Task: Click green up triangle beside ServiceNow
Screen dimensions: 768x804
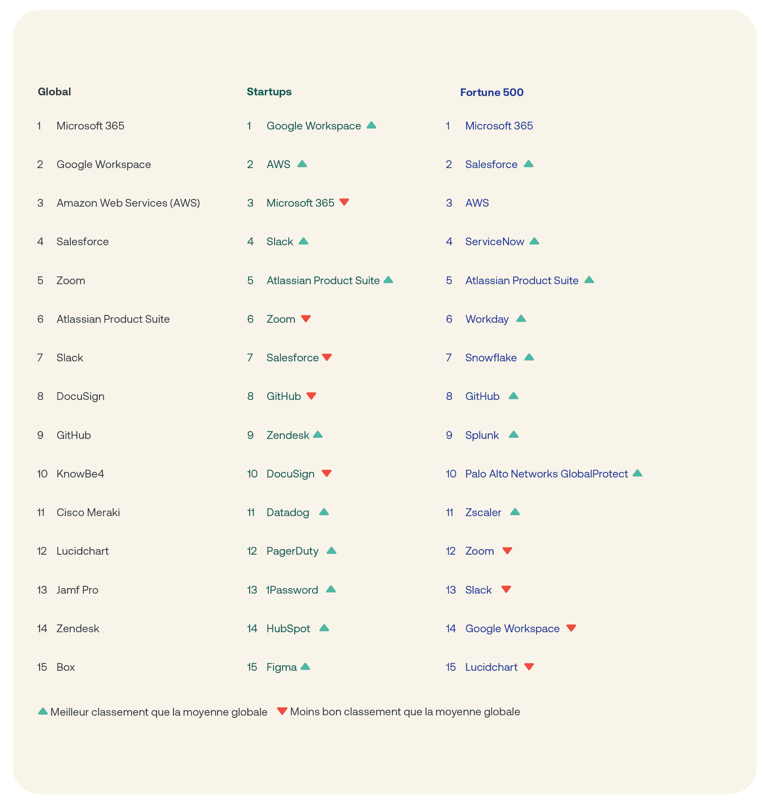Action: point(534,241)
